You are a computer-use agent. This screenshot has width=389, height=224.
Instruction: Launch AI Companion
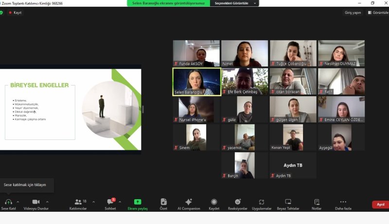189,202
